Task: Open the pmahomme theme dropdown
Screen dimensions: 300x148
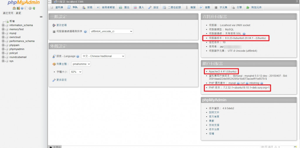Action: (81, 64)
